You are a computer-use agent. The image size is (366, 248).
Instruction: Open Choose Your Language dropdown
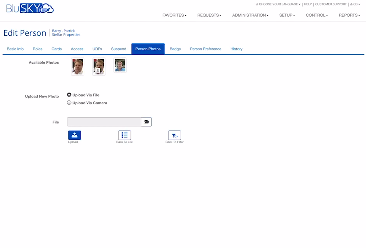[278, 4]
